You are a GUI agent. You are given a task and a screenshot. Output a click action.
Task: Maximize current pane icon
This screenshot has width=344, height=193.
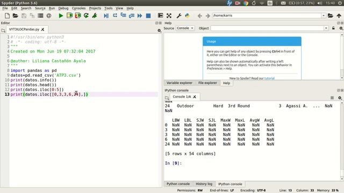tap(160, 16)
